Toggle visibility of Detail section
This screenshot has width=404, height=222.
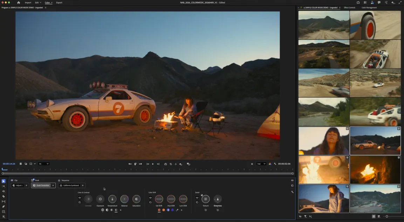197,198
